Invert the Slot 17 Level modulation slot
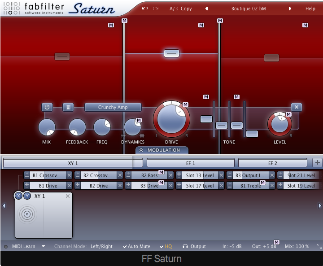The image size is (323, 266). pos(179,186)
